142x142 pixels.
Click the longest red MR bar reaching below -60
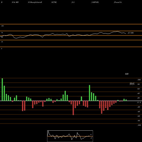[73, 108]
